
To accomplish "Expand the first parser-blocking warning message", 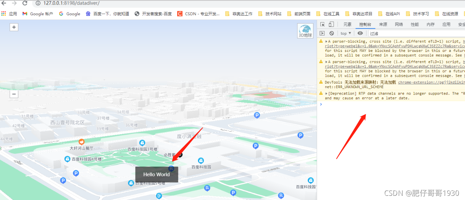I will (x=326, y=41).
